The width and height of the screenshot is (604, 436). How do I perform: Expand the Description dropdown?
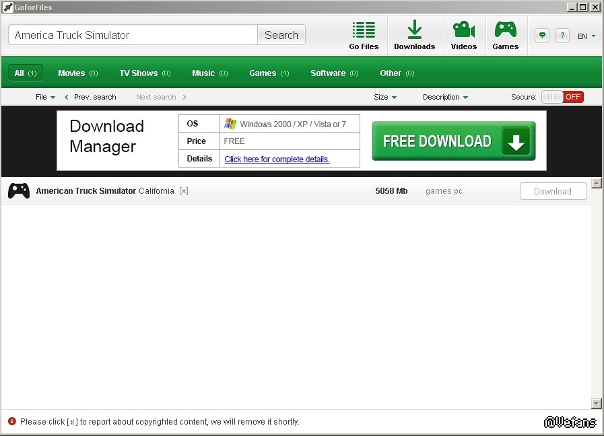tap(445, 97)
